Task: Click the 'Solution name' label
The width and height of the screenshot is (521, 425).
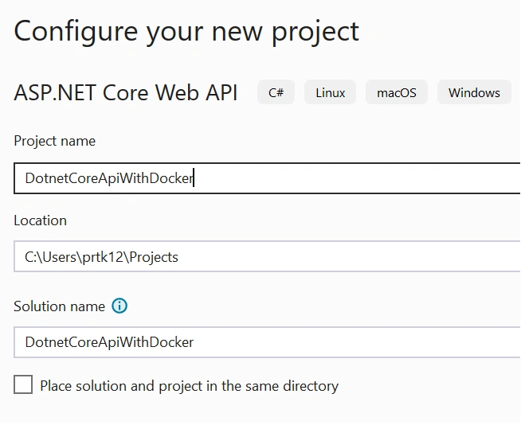Action: 59,306
